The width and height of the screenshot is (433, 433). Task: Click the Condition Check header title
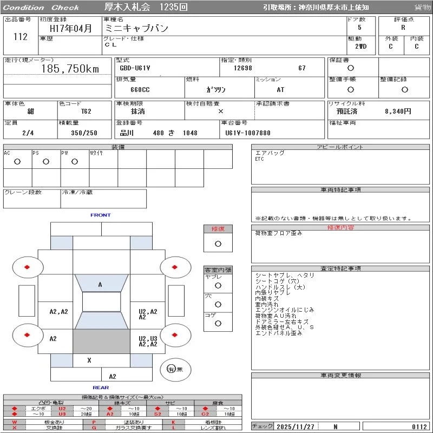coord(42,8)
